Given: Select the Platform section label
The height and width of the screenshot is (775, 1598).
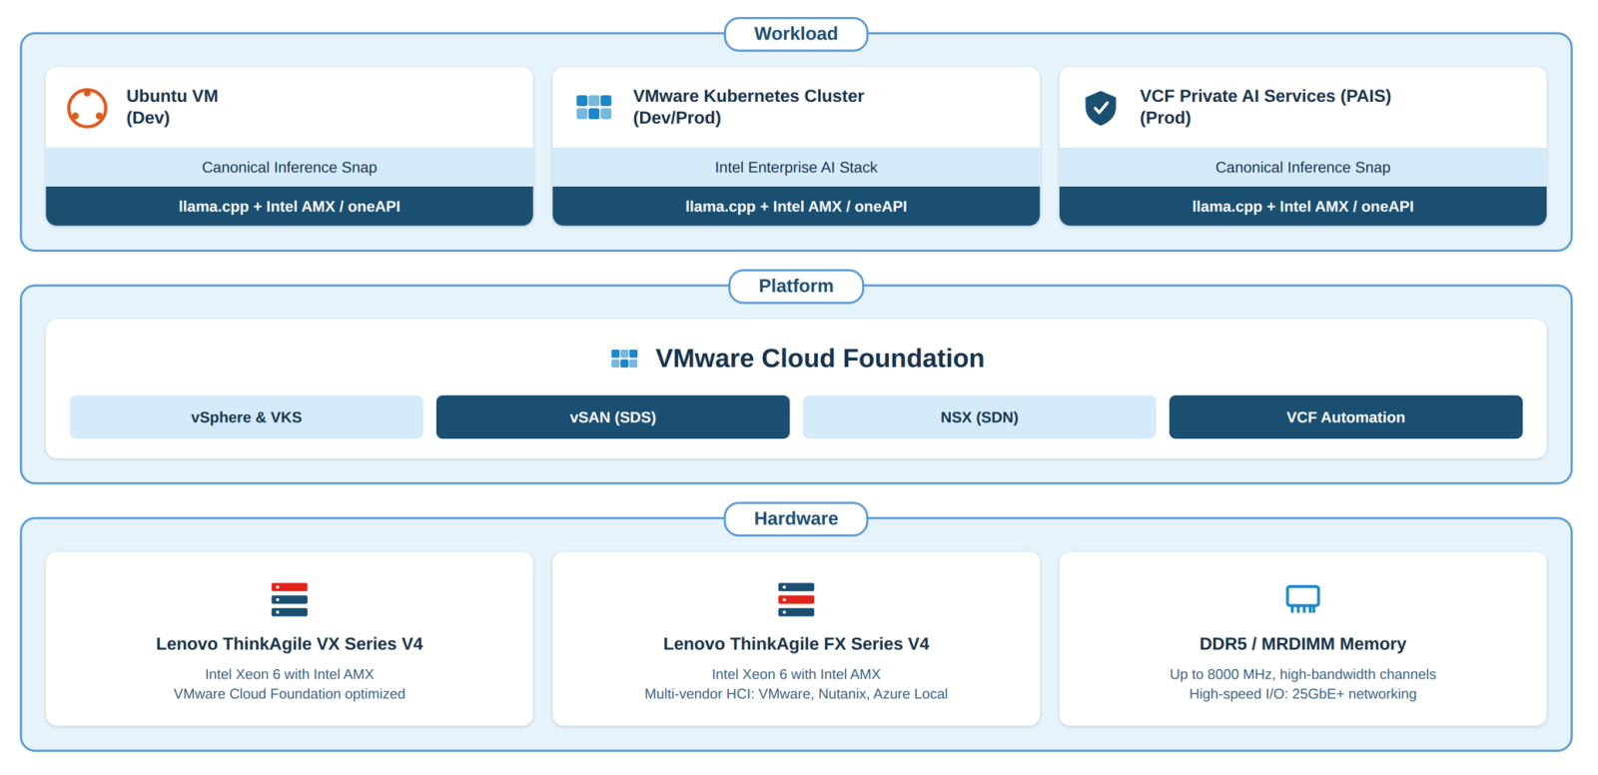Looking at the screenshot, I should click(x=796, y=287).
